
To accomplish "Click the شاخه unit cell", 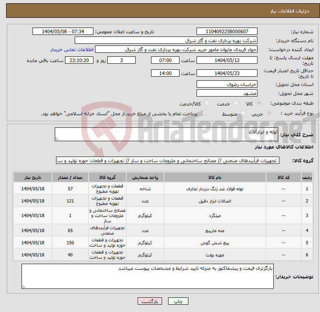I will (145, 189).
